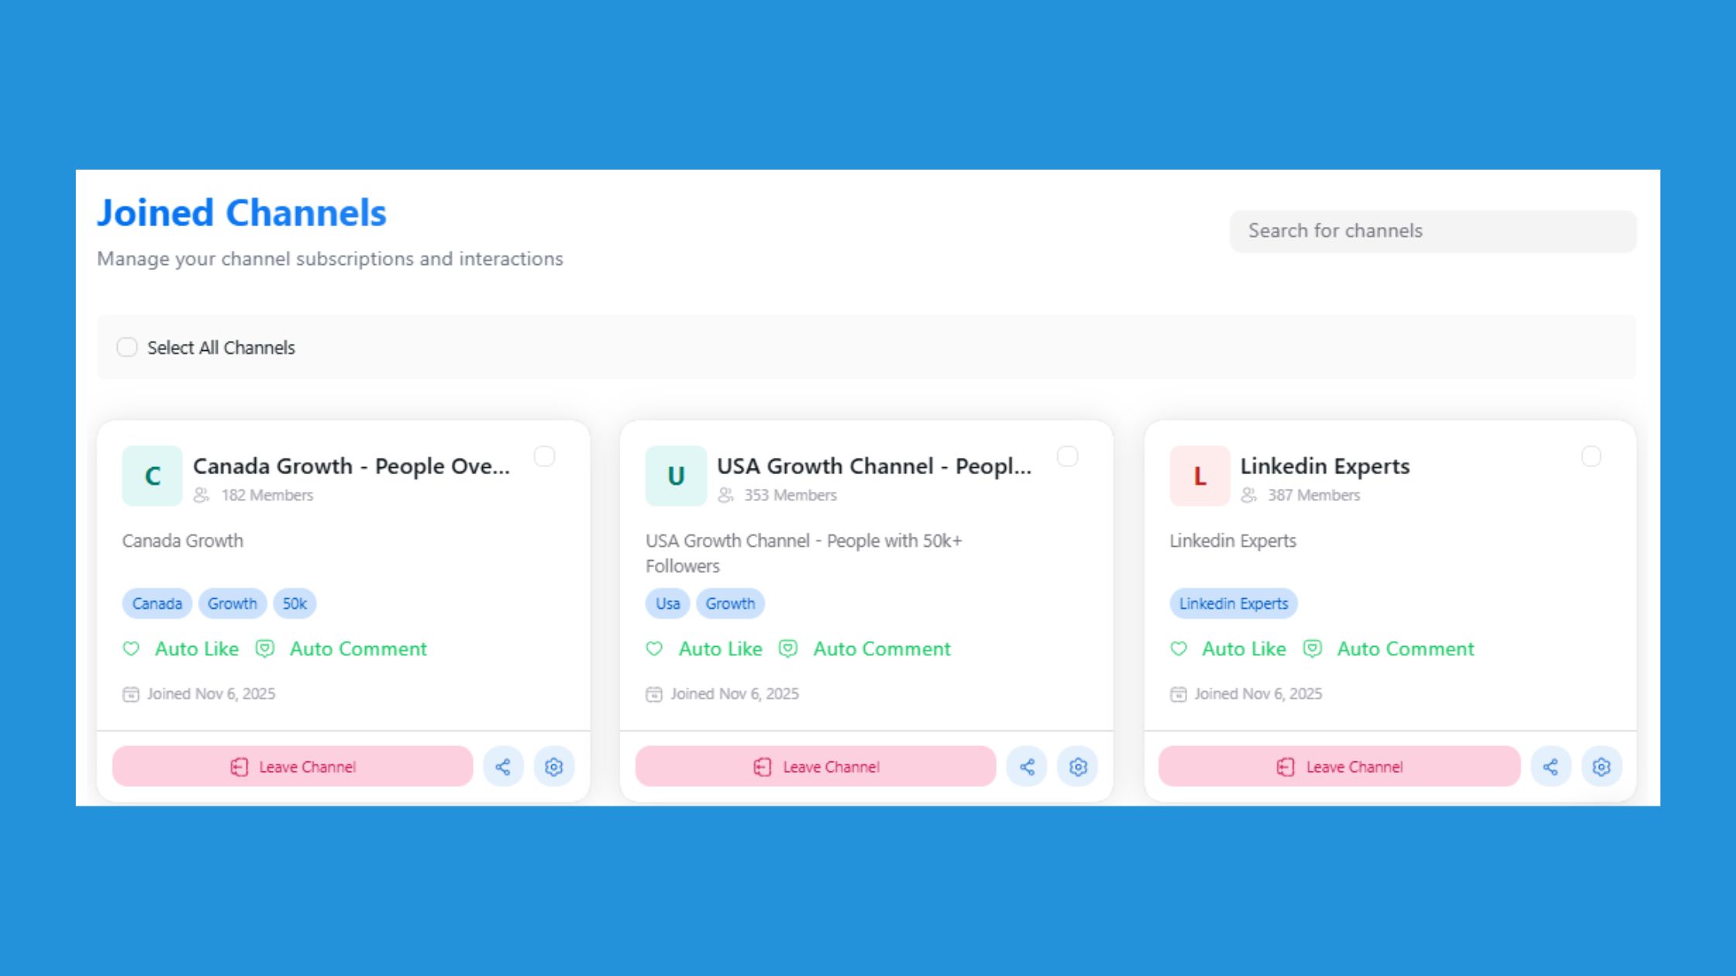Click the Select All Channels label
The image size is (1736, 976).
tap(222, 348)
